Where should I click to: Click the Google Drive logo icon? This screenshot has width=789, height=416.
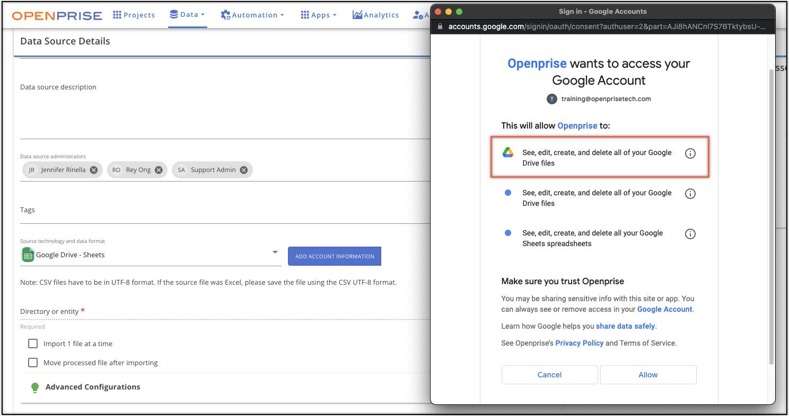click(x=508, y=153)
